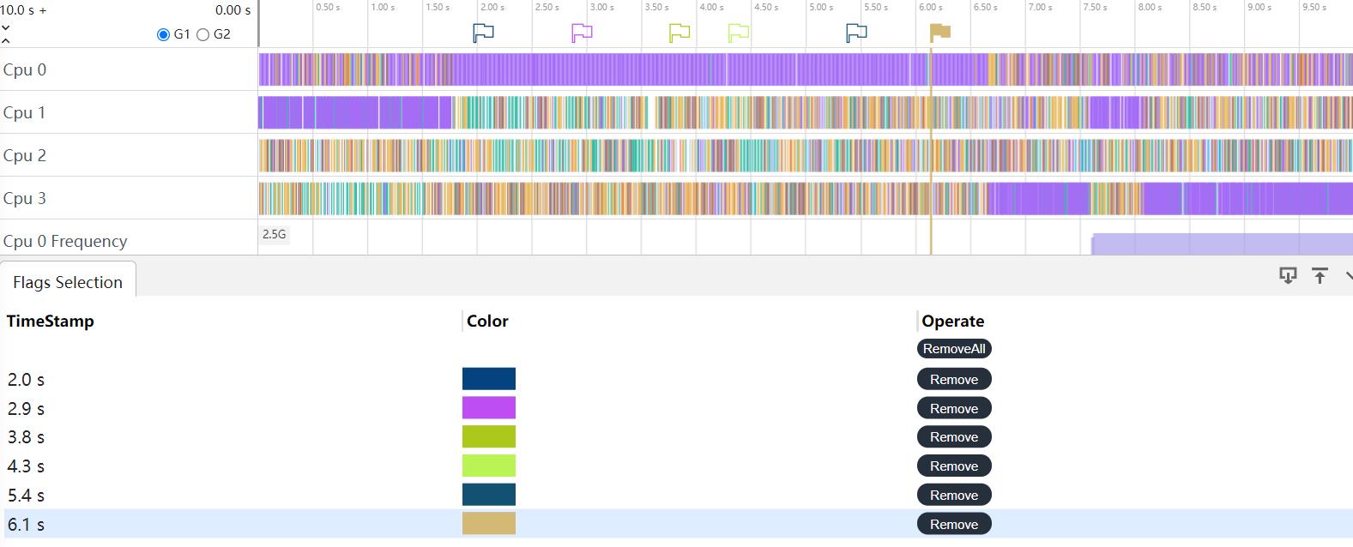The image size is (1353, 547).
Task: Select the filled tan flag at 6.1 s
Action: pos(940,33)
